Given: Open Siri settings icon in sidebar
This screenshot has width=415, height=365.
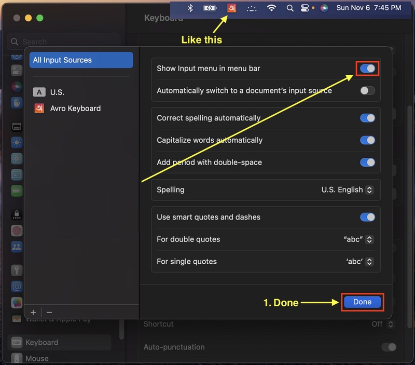Looking at the screenshot, I should (x=17, y=87).
